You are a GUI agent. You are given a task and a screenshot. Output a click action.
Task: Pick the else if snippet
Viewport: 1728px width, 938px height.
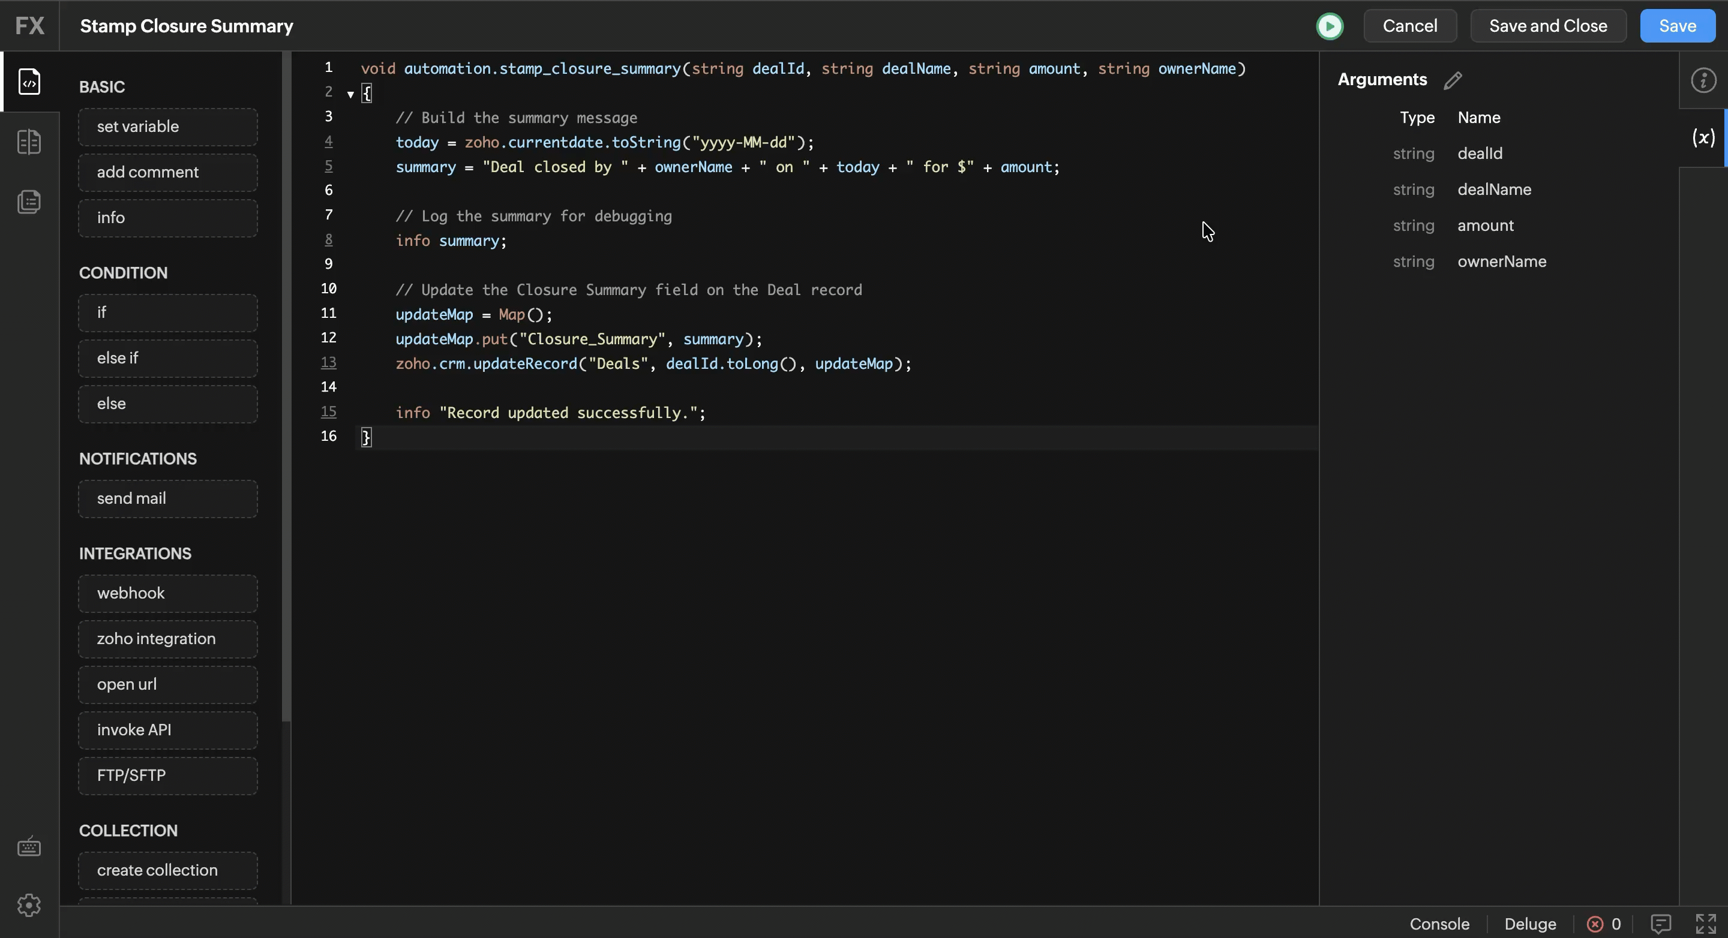tap(168, 358)
